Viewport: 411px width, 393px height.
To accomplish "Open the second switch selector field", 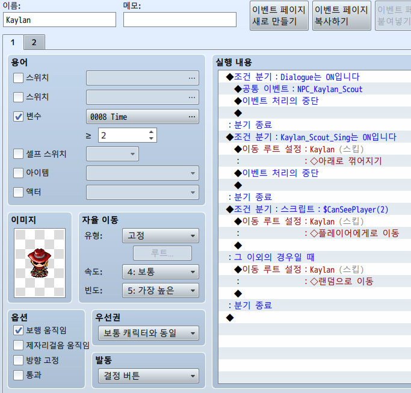I will [143, 97].
